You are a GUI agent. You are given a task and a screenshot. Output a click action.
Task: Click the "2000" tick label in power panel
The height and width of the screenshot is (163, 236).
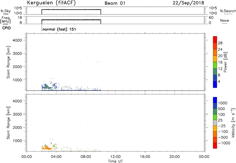[17, 66]
